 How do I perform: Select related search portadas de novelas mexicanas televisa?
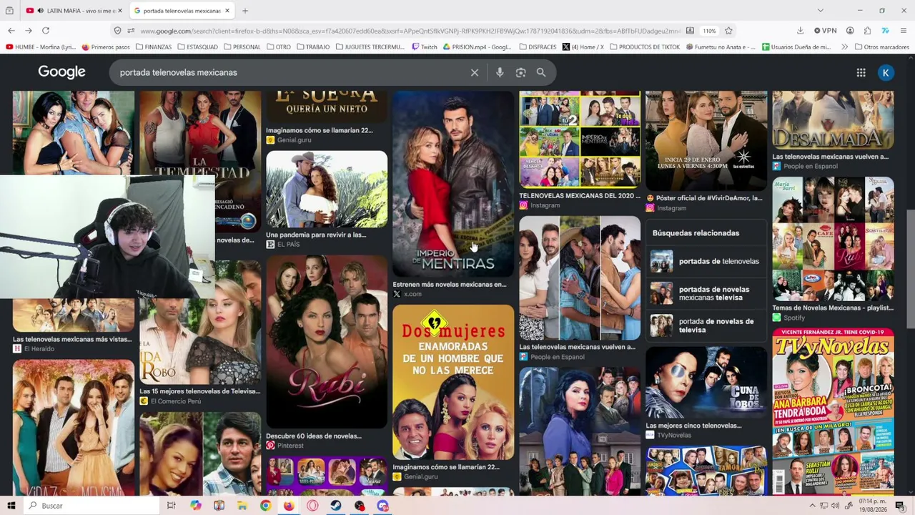coord(705,293)
